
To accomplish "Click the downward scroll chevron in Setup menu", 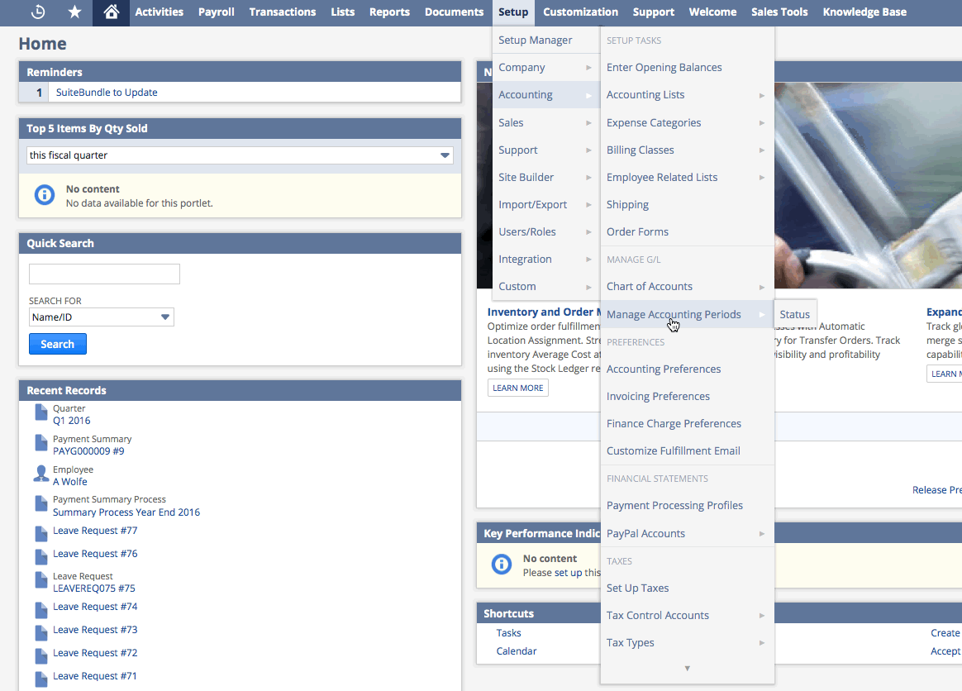I will pos(687,669).
